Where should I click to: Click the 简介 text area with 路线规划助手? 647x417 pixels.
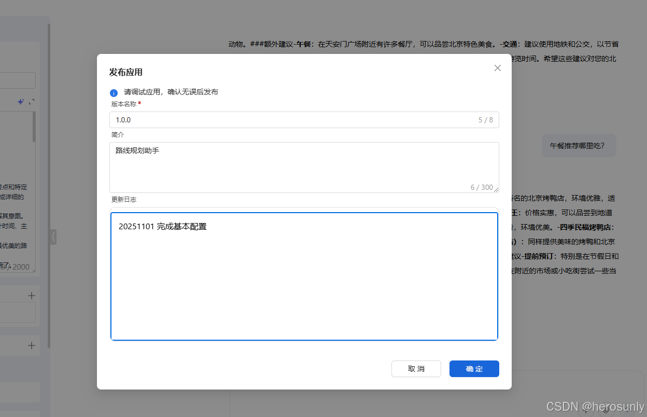(304, 167)
